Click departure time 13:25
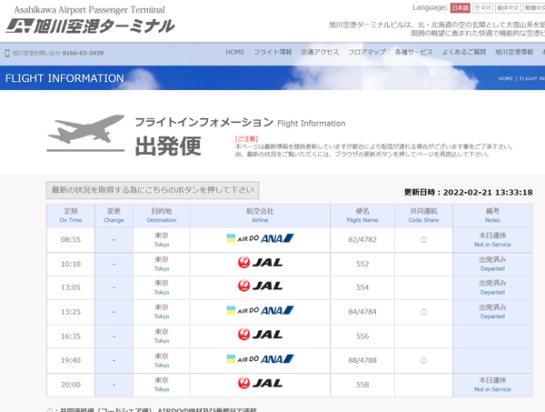 (71, 312)
